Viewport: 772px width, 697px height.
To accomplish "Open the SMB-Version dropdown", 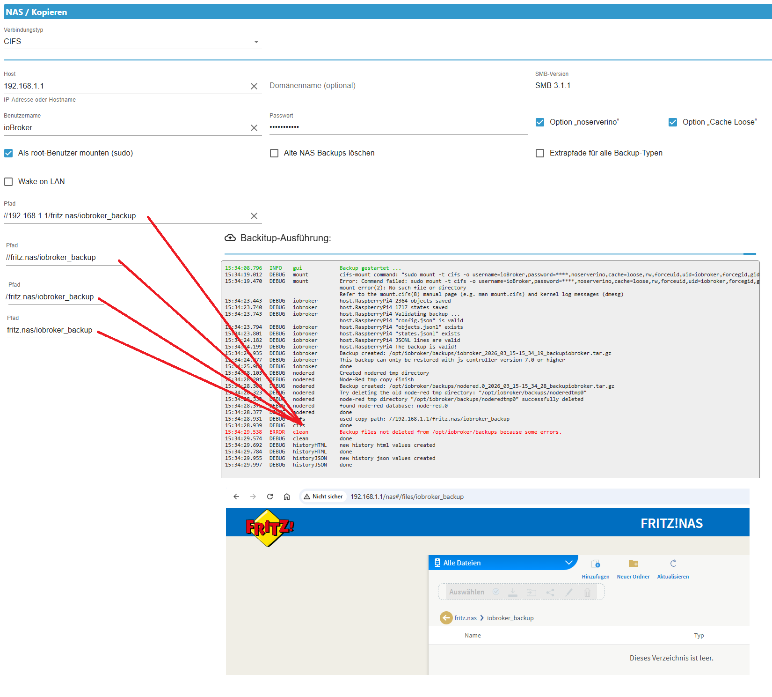I will pos(653,86).
